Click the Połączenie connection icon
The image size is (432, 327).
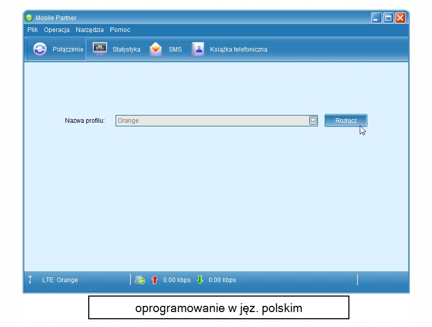coord(40,50)
